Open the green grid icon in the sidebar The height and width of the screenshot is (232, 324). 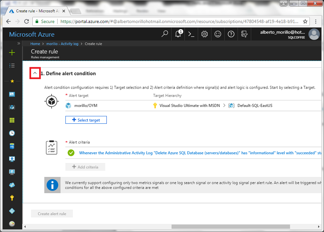tap(12, 120)
